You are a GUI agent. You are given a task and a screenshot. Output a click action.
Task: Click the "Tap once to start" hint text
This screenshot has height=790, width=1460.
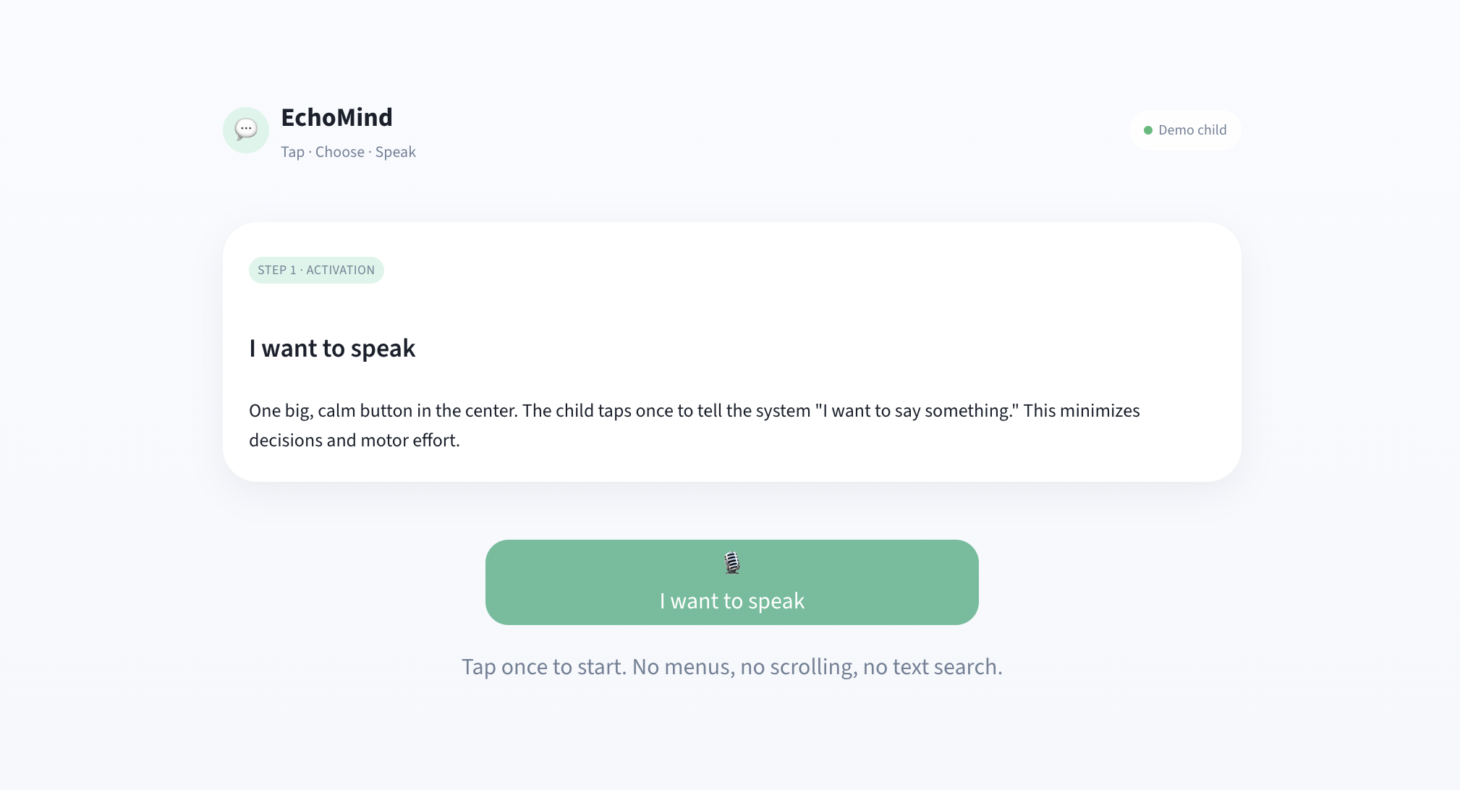click(543, 666)
